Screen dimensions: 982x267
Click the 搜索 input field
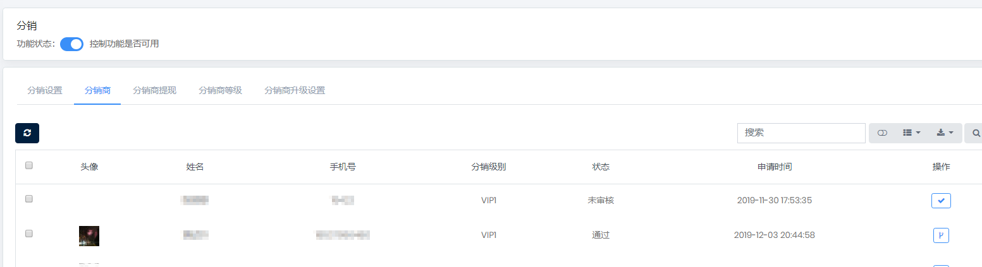click(801, 133)
